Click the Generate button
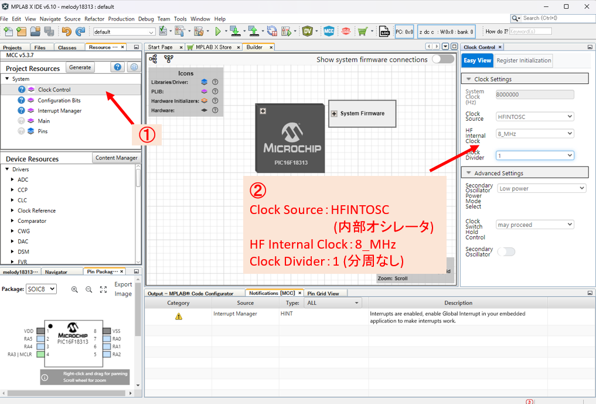596x404 pixels. pyautogui.click(x=80, y=67)
